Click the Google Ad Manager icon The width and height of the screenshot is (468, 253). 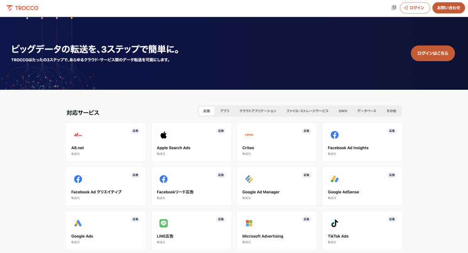[249, 179]
